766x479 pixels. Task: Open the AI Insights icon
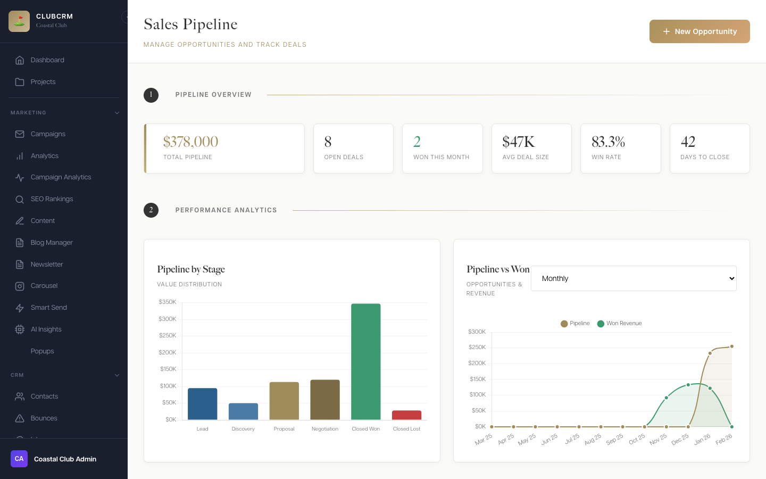(x=20, y=329)
